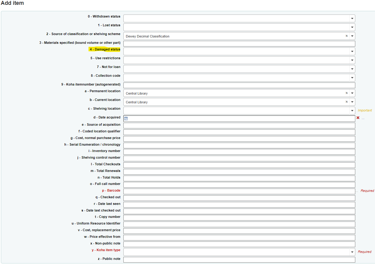375x265 pixels.
Task: Click the ellipsis next to Date acquired
Action: tap(363, 118)
